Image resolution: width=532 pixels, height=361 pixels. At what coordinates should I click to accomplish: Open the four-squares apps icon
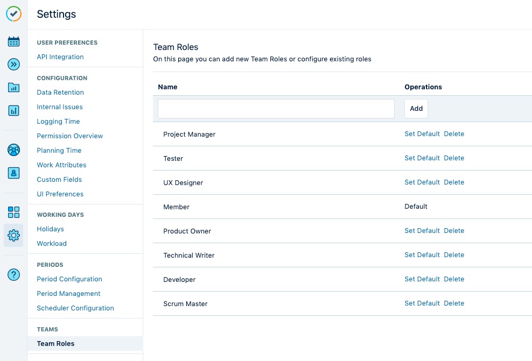tap(14, 212)
